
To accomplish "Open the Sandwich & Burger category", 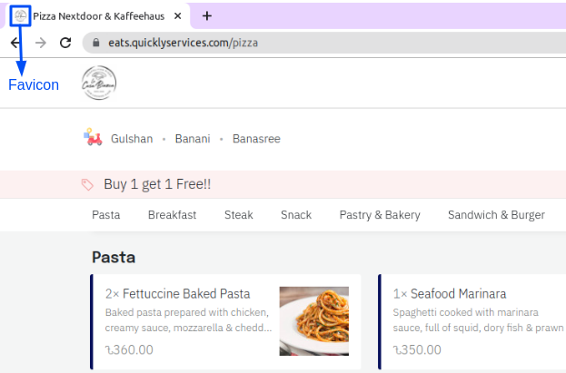I will point(496,215).
